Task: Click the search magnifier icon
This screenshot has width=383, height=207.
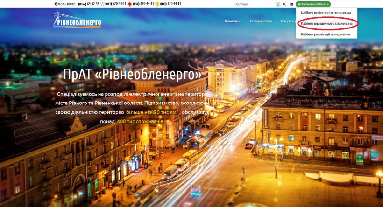Action: tap(284, 4)
